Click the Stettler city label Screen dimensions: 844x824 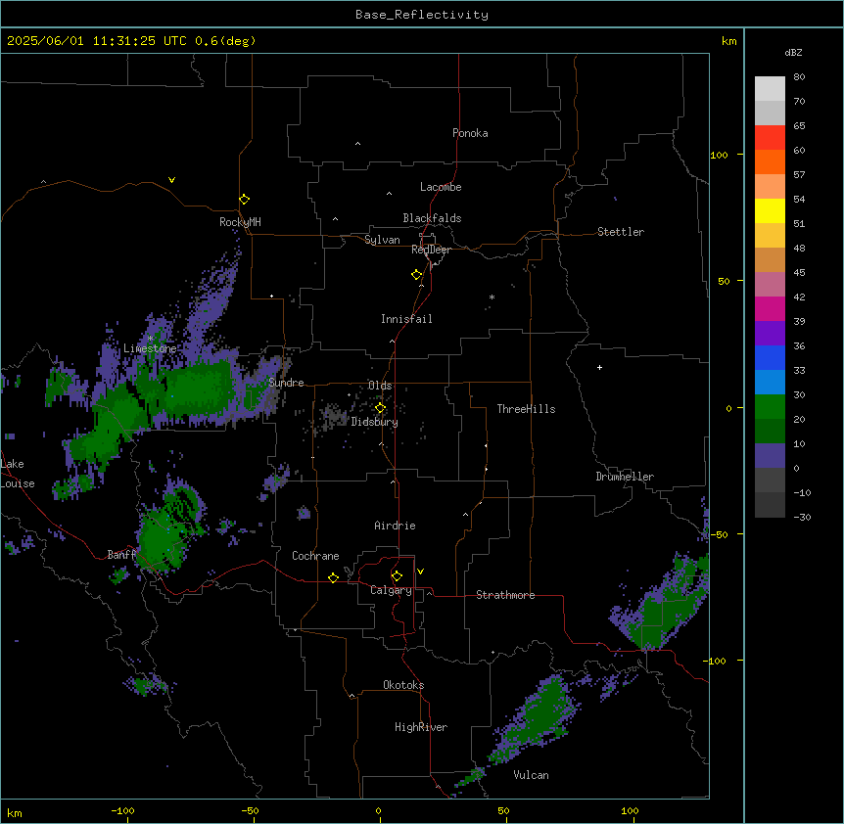pos(621,232)
